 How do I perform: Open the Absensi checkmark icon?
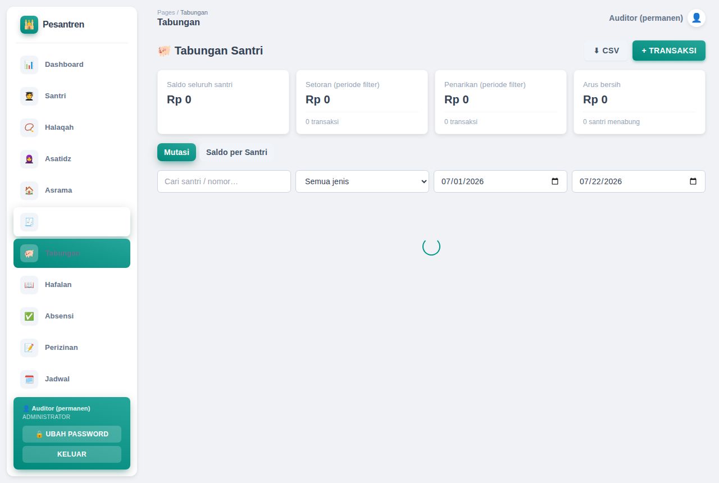[x=29, y=316]
